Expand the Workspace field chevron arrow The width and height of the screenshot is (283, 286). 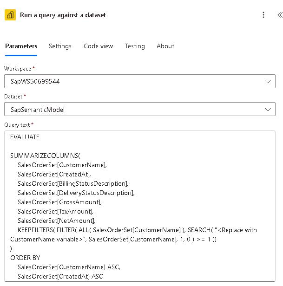tap(268, 81)
